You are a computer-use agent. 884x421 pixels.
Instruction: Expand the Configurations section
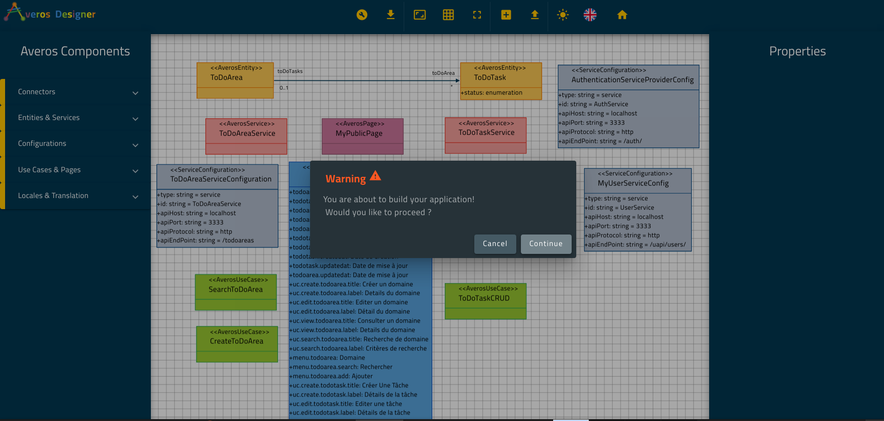tap(78, 144)
